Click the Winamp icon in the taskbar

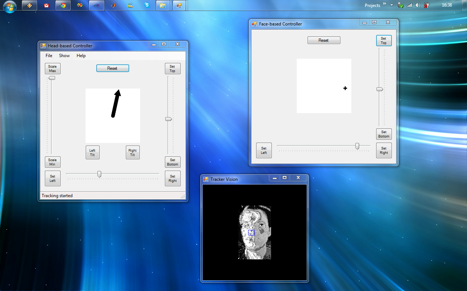click(29, 5)
